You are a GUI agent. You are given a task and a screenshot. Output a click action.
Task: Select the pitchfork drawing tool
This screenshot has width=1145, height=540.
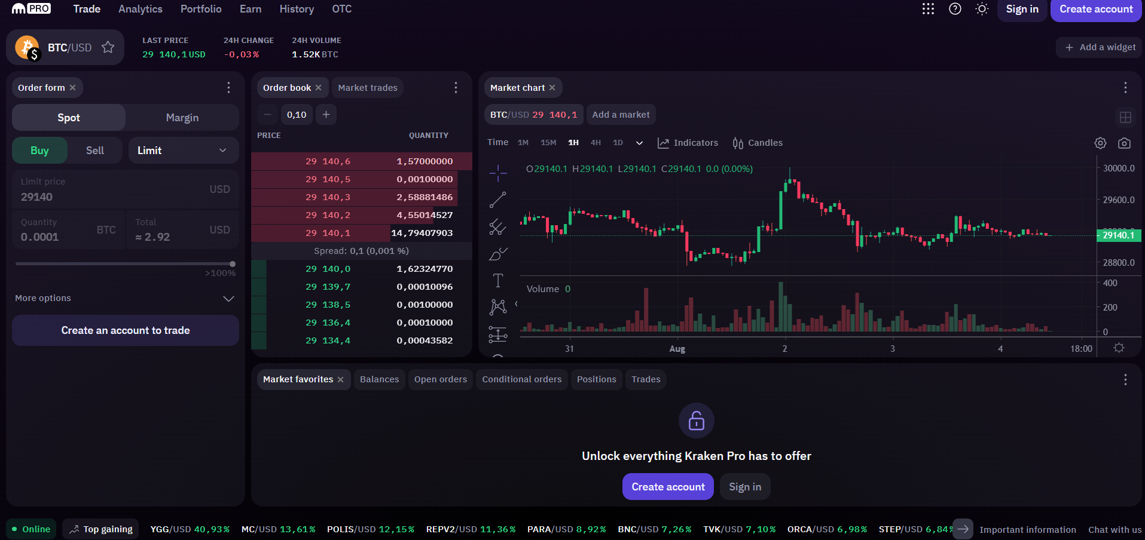[x=497, y=227]
